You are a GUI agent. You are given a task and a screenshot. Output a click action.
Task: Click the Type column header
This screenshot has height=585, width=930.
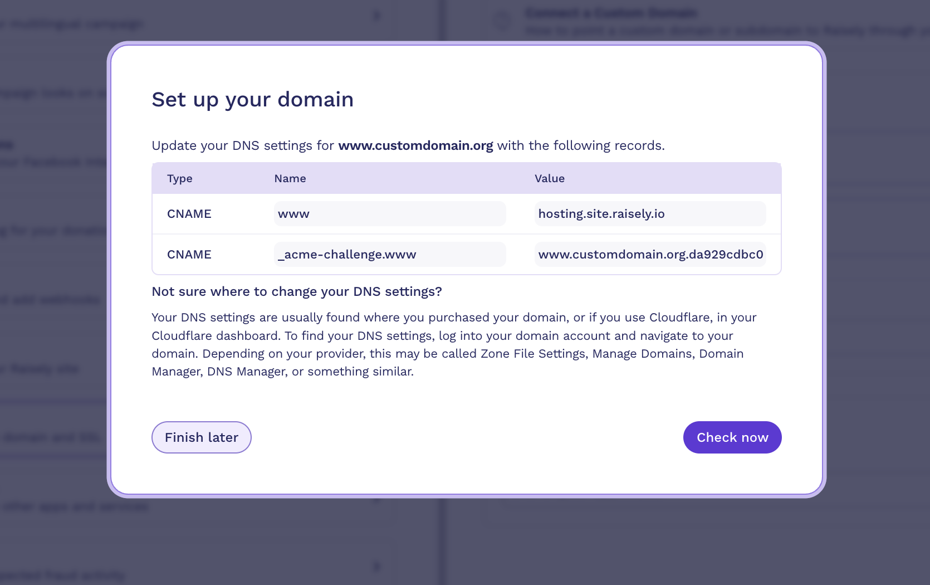tap(180, 178)
